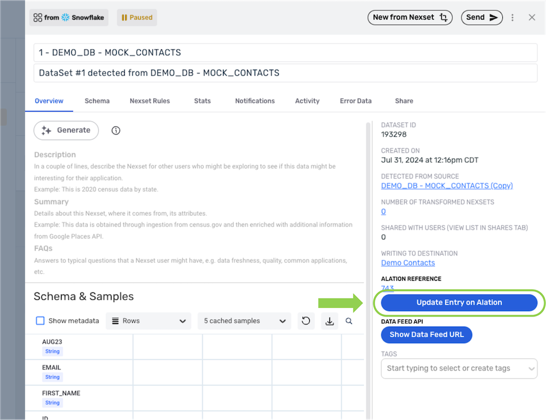Open the Error Data tab

(356, 101)
